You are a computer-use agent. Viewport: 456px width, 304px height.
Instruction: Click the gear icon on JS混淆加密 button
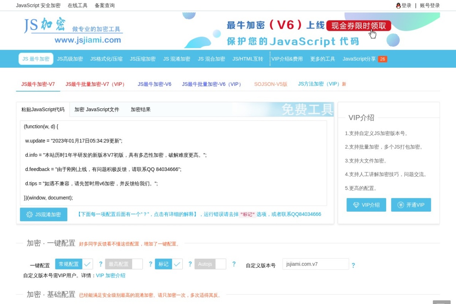point(30,214)
